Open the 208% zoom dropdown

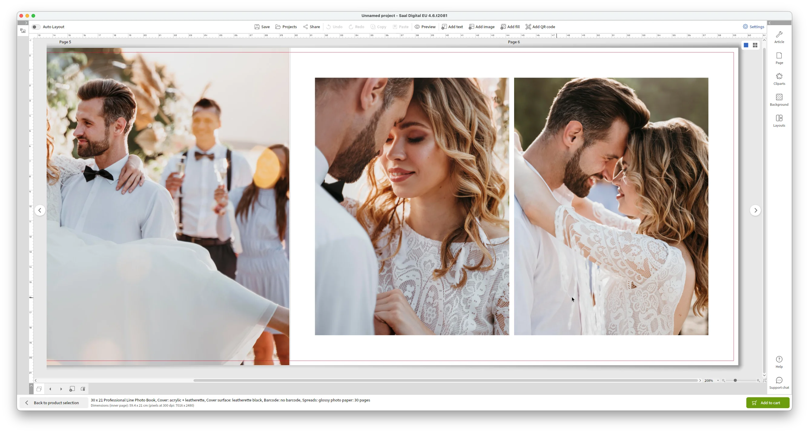[x=718, y=381]
